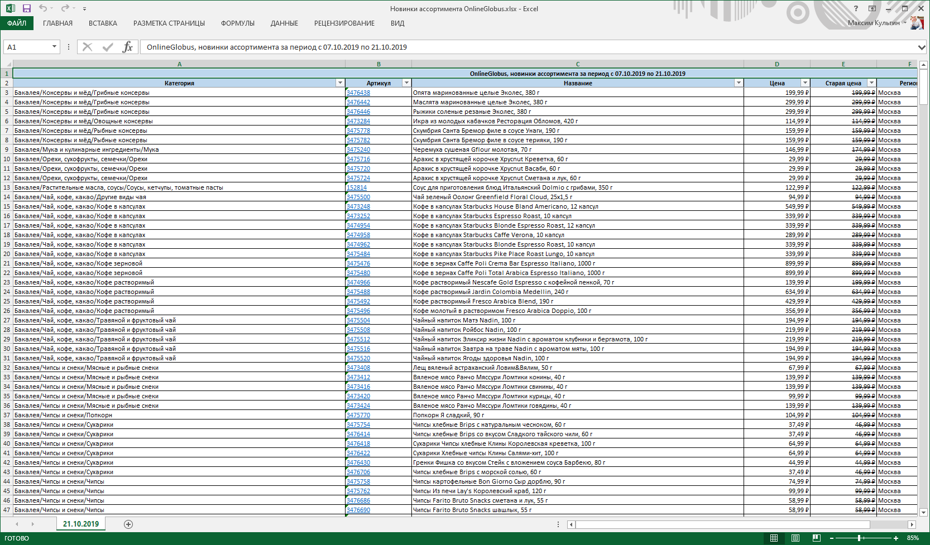Select sheet tab 21.10.2019
This screenshot has height=545, width=930.
(x=81, y=524)
